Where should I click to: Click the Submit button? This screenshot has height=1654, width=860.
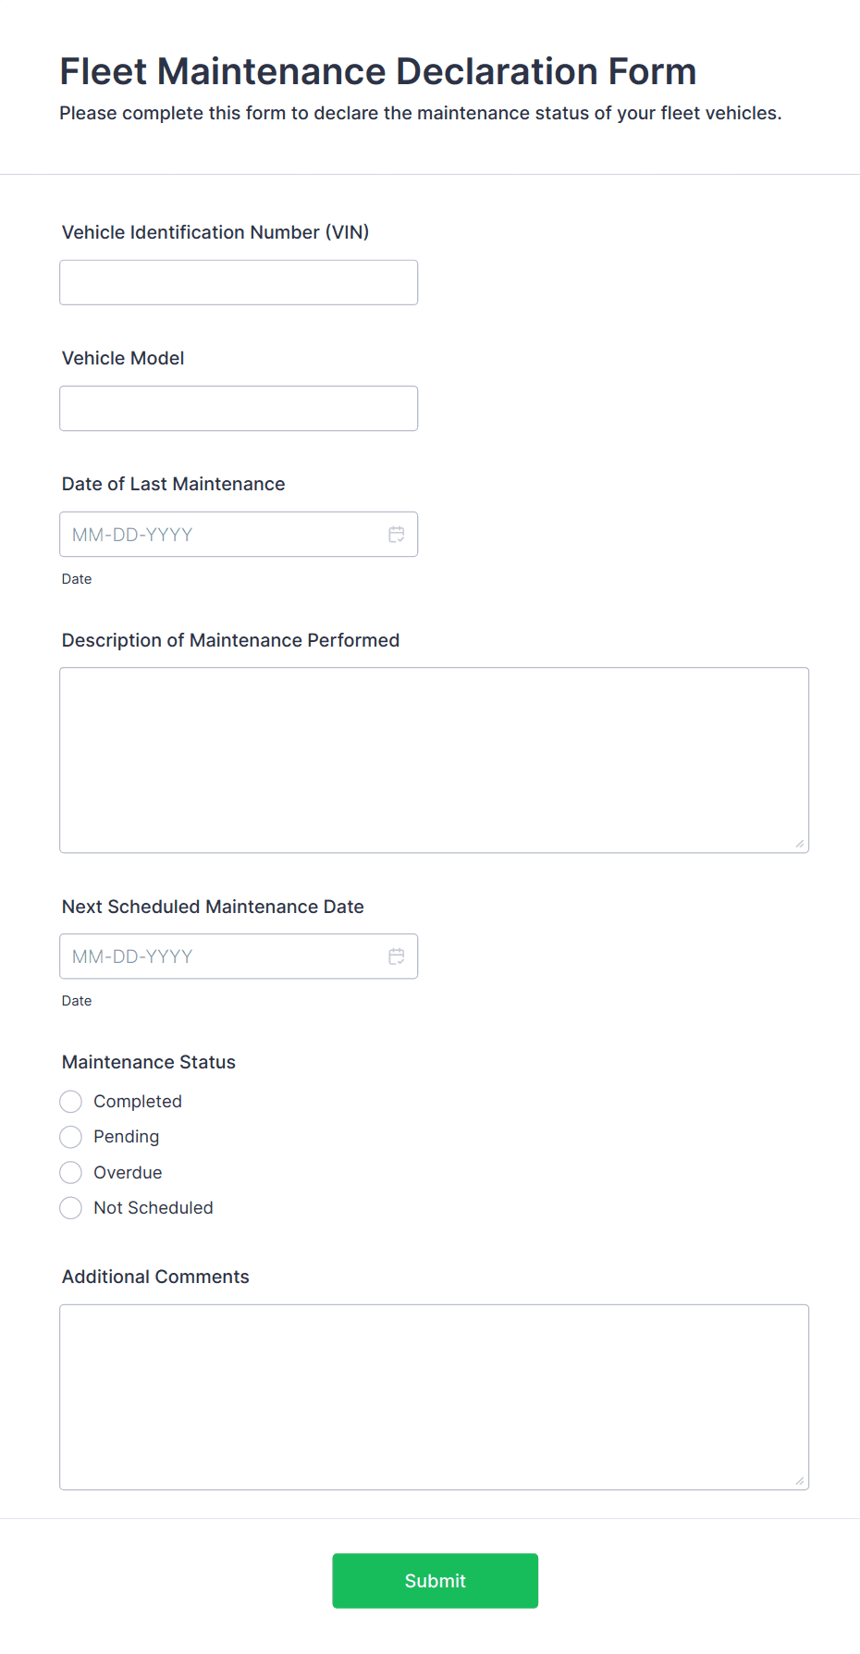click(435, 1580)
